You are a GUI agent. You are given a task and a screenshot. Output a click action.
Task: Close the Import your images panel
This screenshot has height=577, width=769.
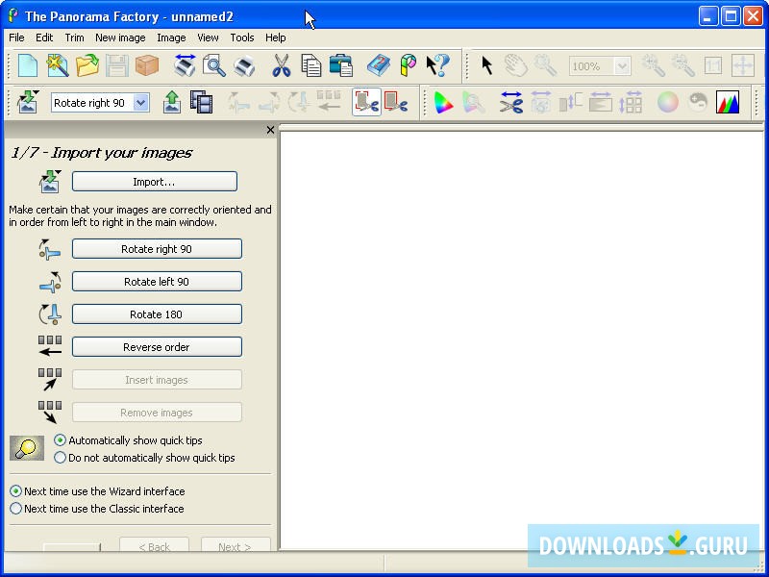270,130
